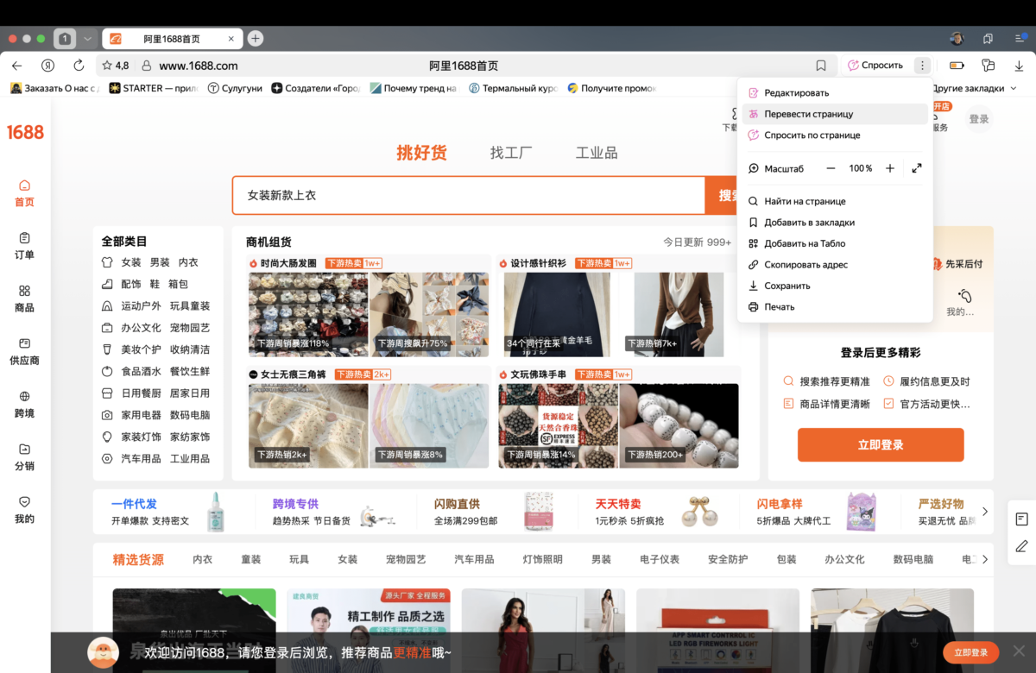Expand more categories with the 精选货源 chevron

985,559
